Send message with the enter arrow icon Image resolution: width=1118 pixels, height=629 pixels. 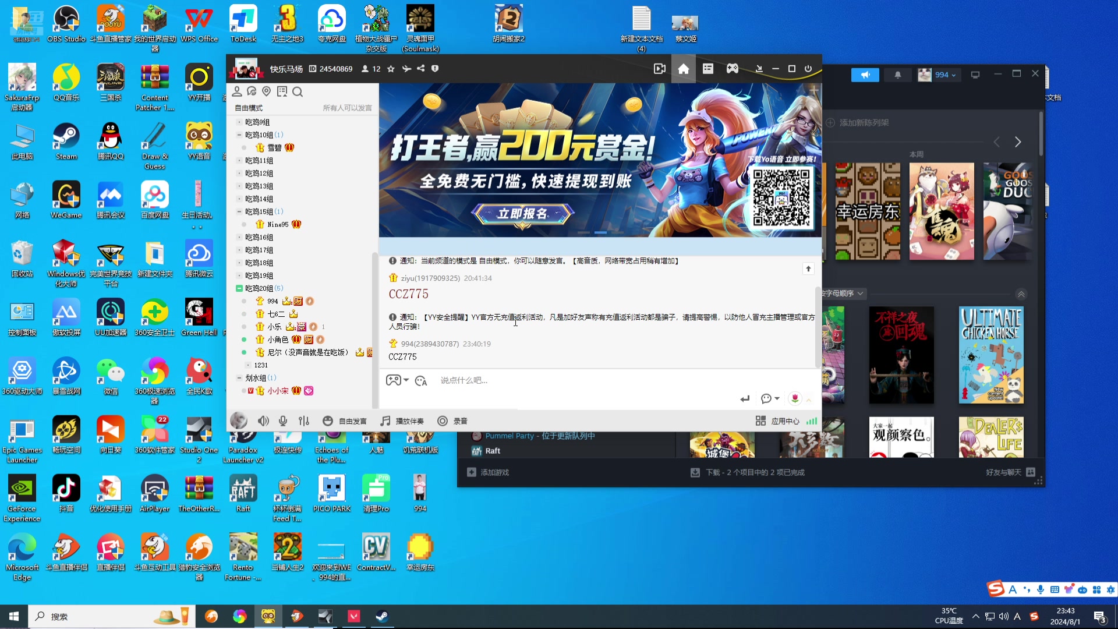pos(745,398)
